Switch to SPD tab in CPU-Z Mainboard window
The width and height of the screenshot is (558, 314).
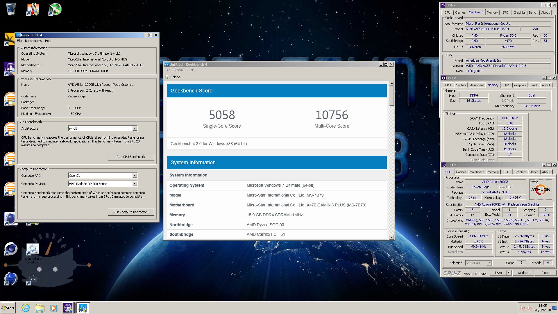(506, 13)
